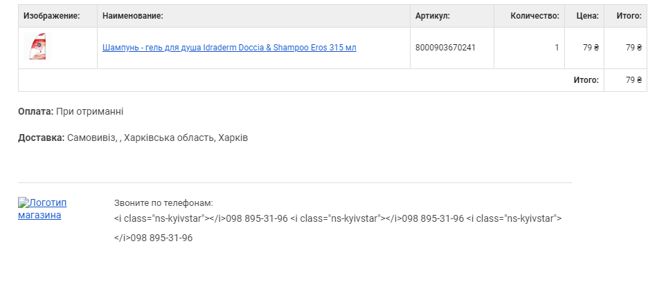The height and width of the screenshot is (293, 657).
Task: Click the Изображение column header
Action: (x=51, y=16)
